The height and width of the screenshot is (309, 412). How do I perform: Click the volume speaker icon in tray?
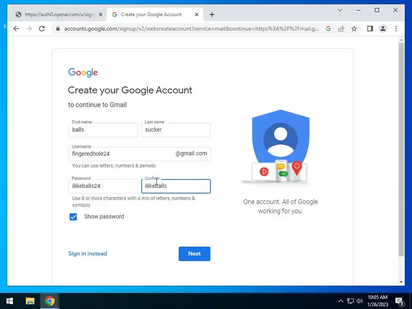click(x=360, y=301)
